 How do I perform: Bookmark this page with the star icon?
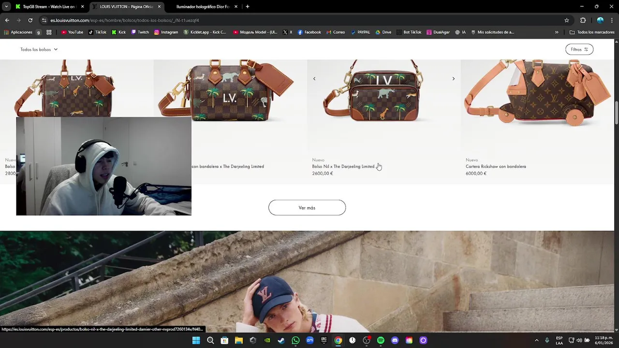(567, 20)
